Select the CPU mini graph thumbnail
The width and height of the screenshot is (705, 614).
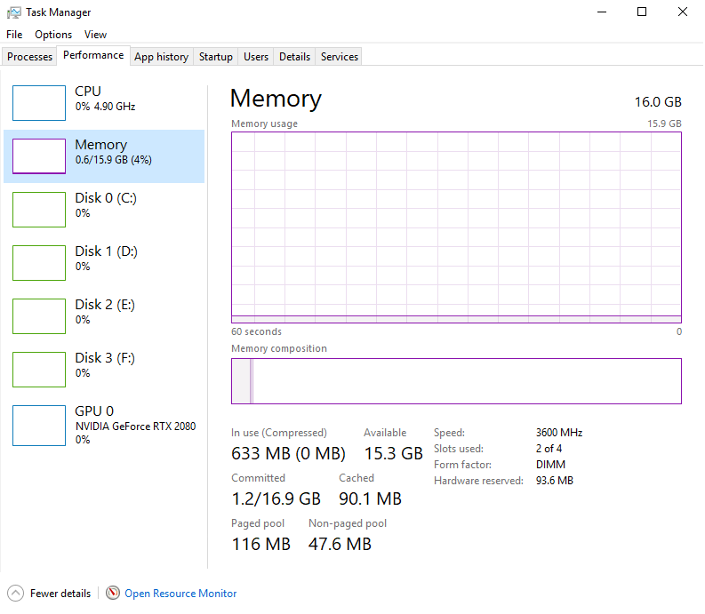(x=39, y=103)
